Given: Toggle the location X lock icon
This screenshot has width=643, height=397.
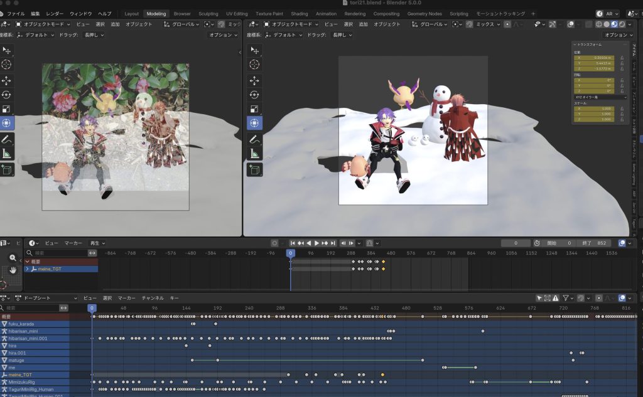Looking at the screenshot, I should [622, 58].
